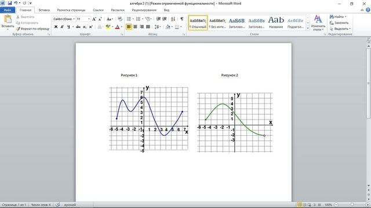Click the Format Painter icon

[x=18, y=29]
